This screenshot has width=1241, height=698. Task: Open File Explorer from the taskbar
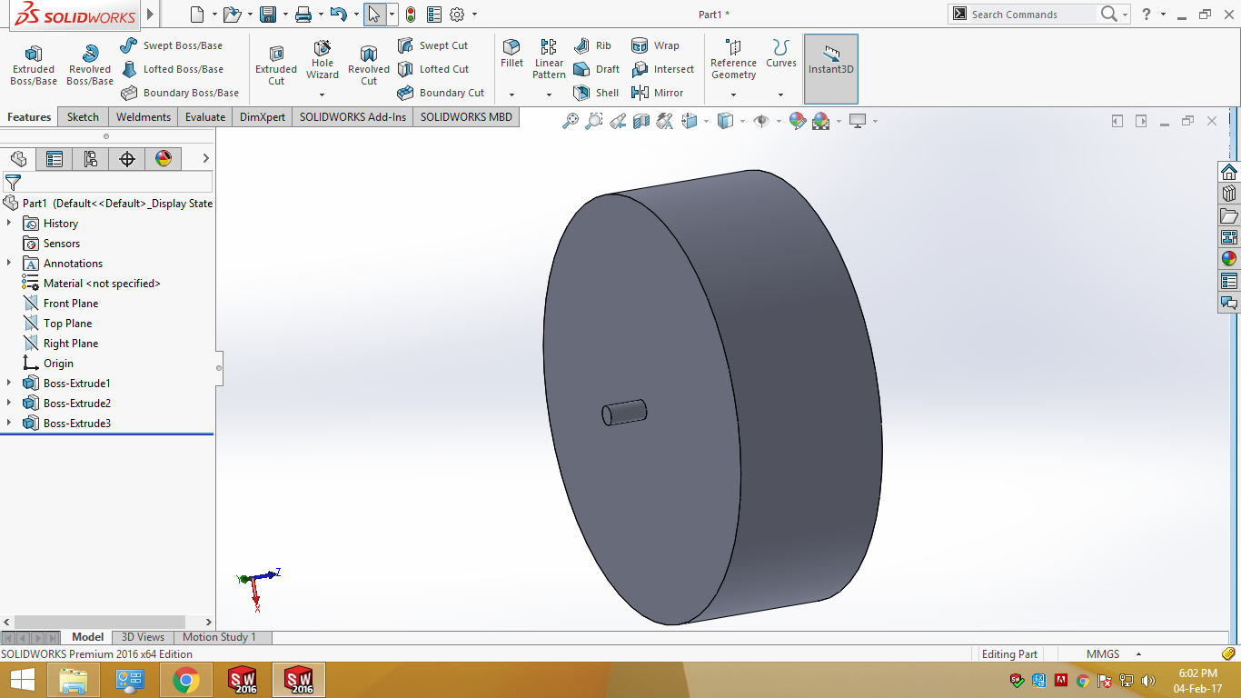click(x=74, y=680)
